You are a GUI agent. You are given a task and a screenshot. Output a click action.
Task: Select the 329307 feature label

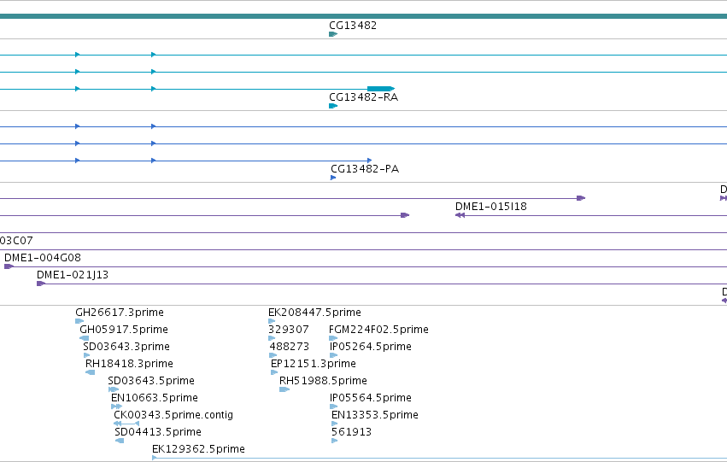(x=289, y=330)
